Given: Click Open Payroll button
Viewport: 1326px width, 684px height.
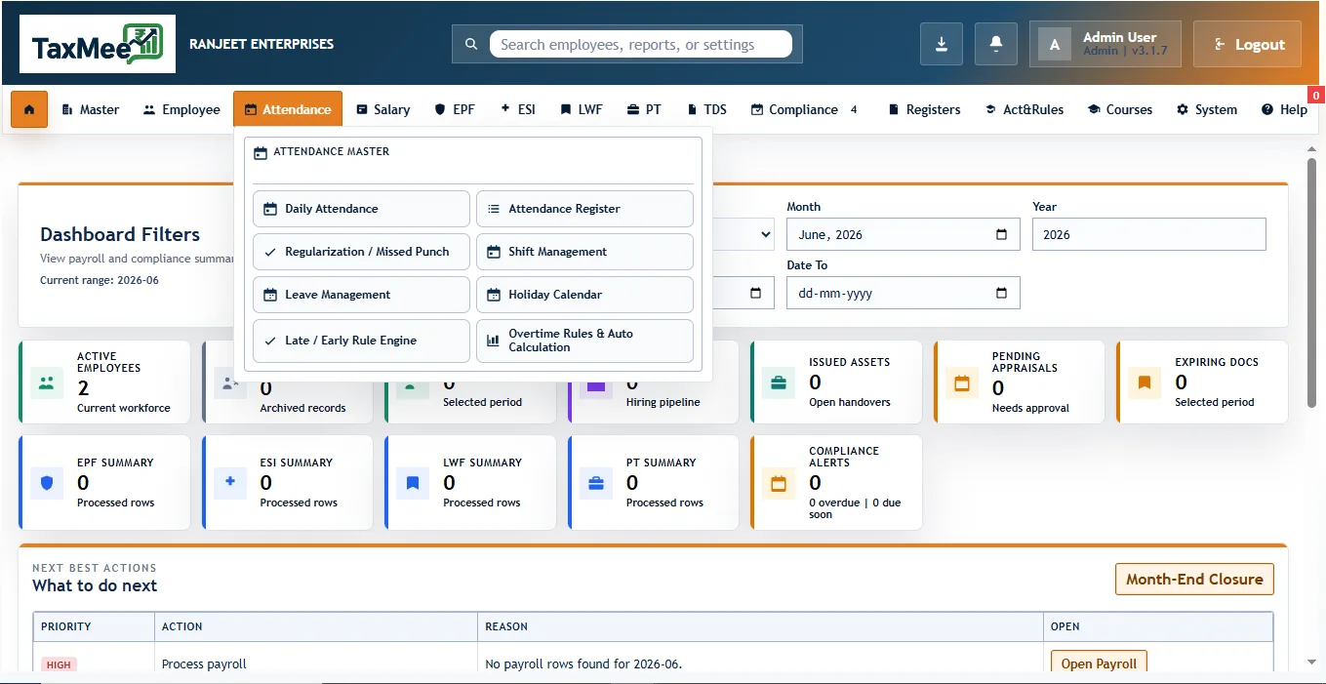Looking at the screenshot, I should tap(1099, 664).
